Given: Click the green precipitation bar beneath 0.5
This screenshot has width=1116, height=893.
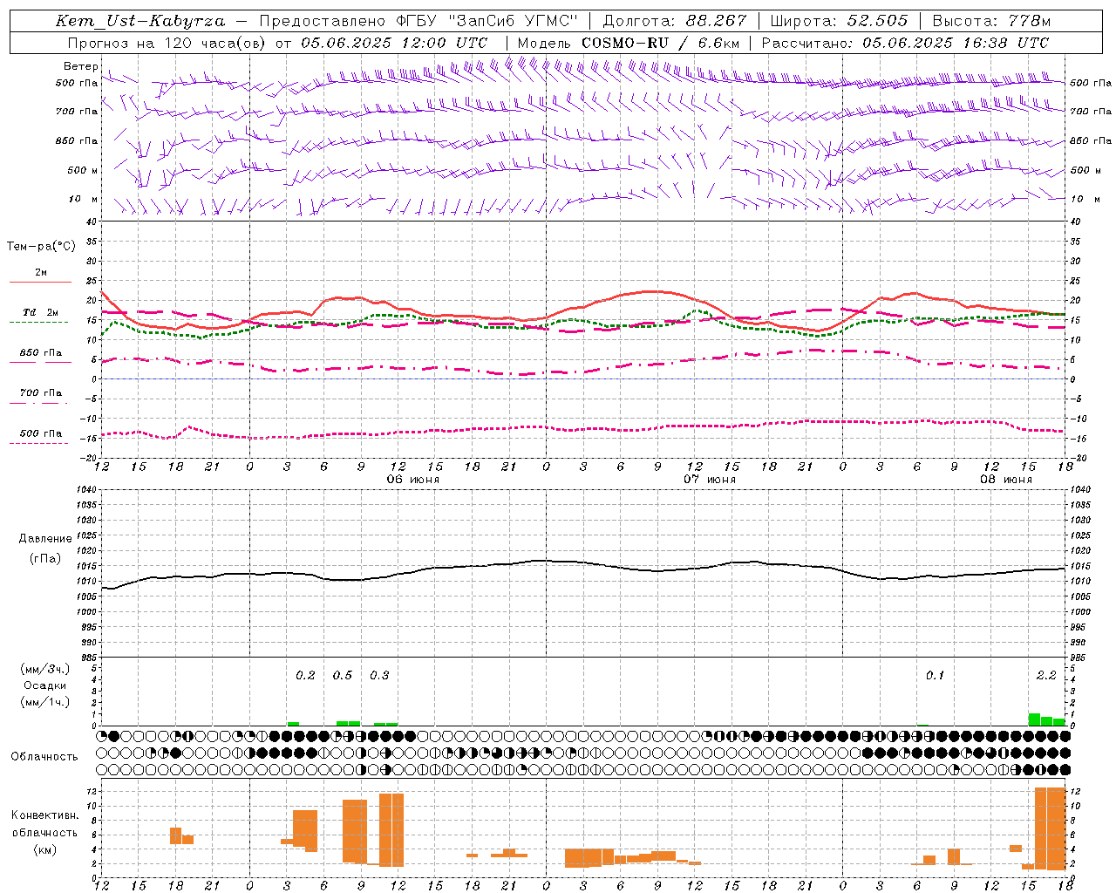Looking at the screenshot, I should pyautogui.click(x=348, y=723).
